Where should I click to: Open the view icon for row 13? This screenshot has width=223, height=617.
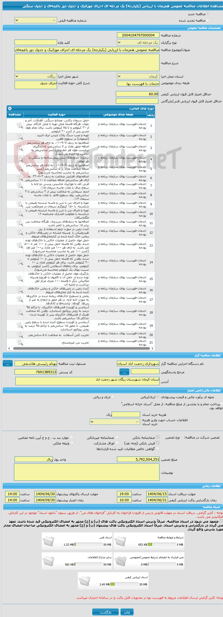(x=20, y=245)
